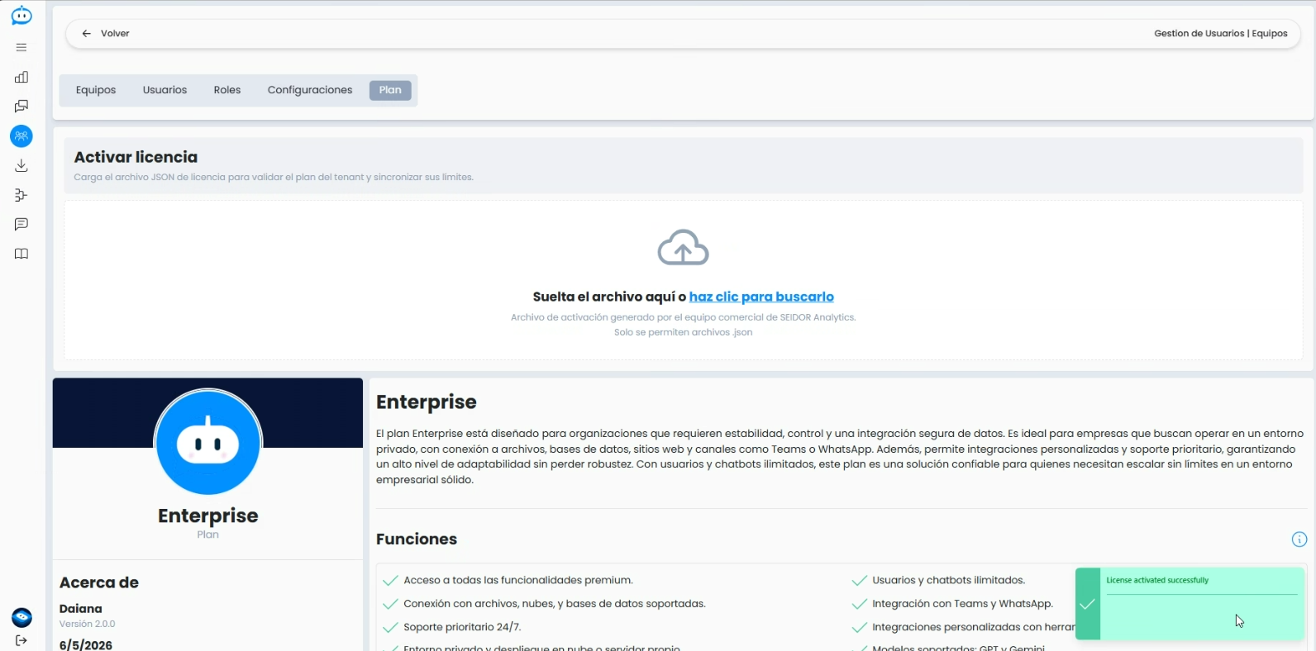Open the book documentation sidebar icon

(21, 254)
